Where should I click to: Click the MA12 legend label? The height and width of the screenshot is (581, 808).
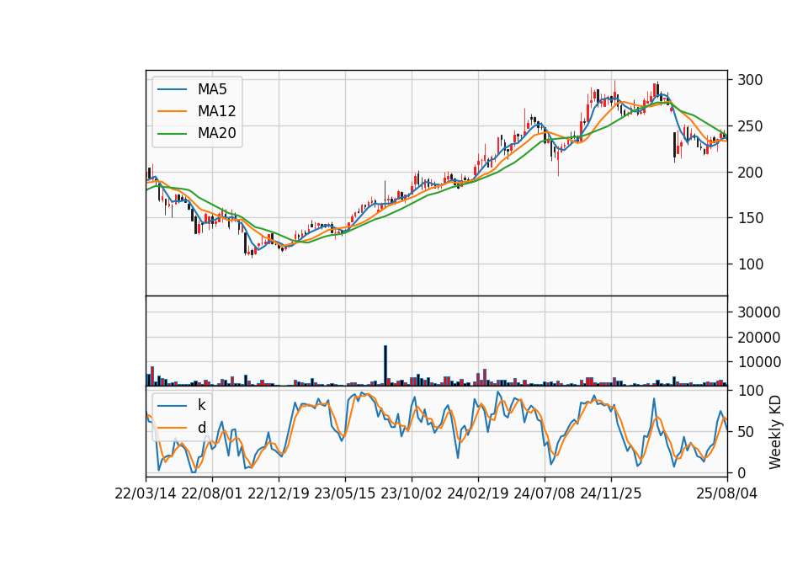click(216, 111)
